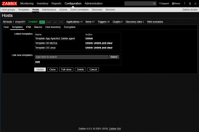
Task: Switch to the Encryption tab
Action: (70, 27)
